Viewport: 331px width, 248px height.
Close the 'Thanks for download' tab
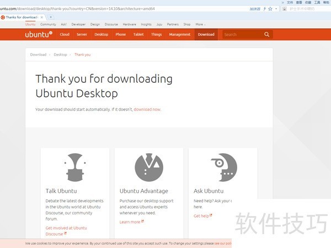pyautogui.click(x=42, y=17)
